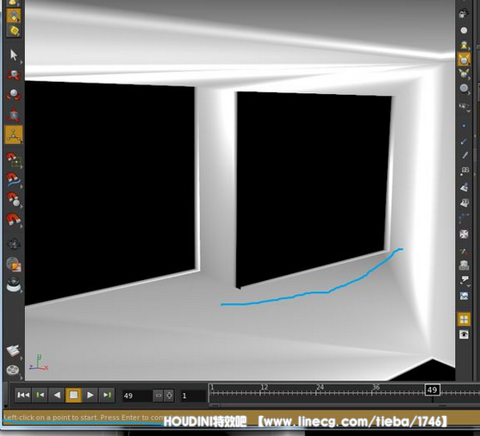Activate the Scale tool icon
The height and width of the screenshot is (436, 480).
point(14,115)
